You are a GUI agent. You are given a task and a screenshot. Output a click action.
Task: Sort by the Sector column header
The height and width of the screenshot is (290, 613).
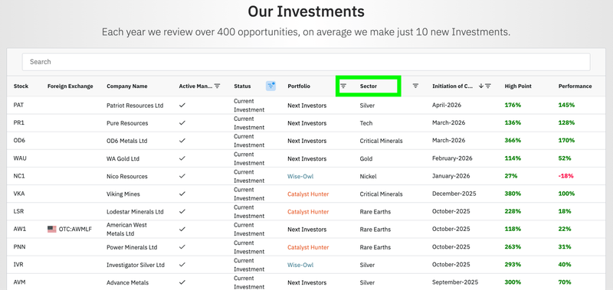[x=369, y=86]
